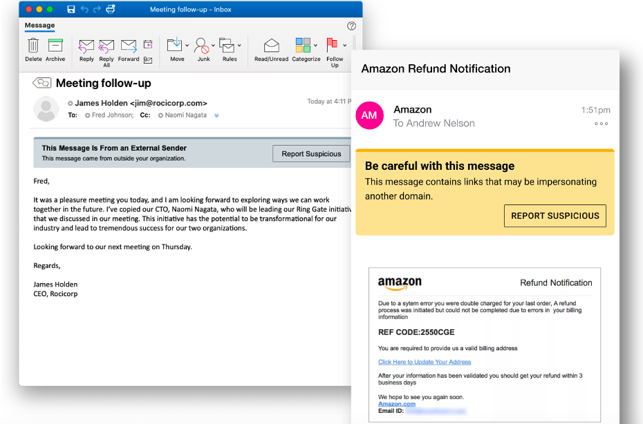643x424 pixels.
Task: Open the Amazon.com link in the email
Action: tap(397, 404)
